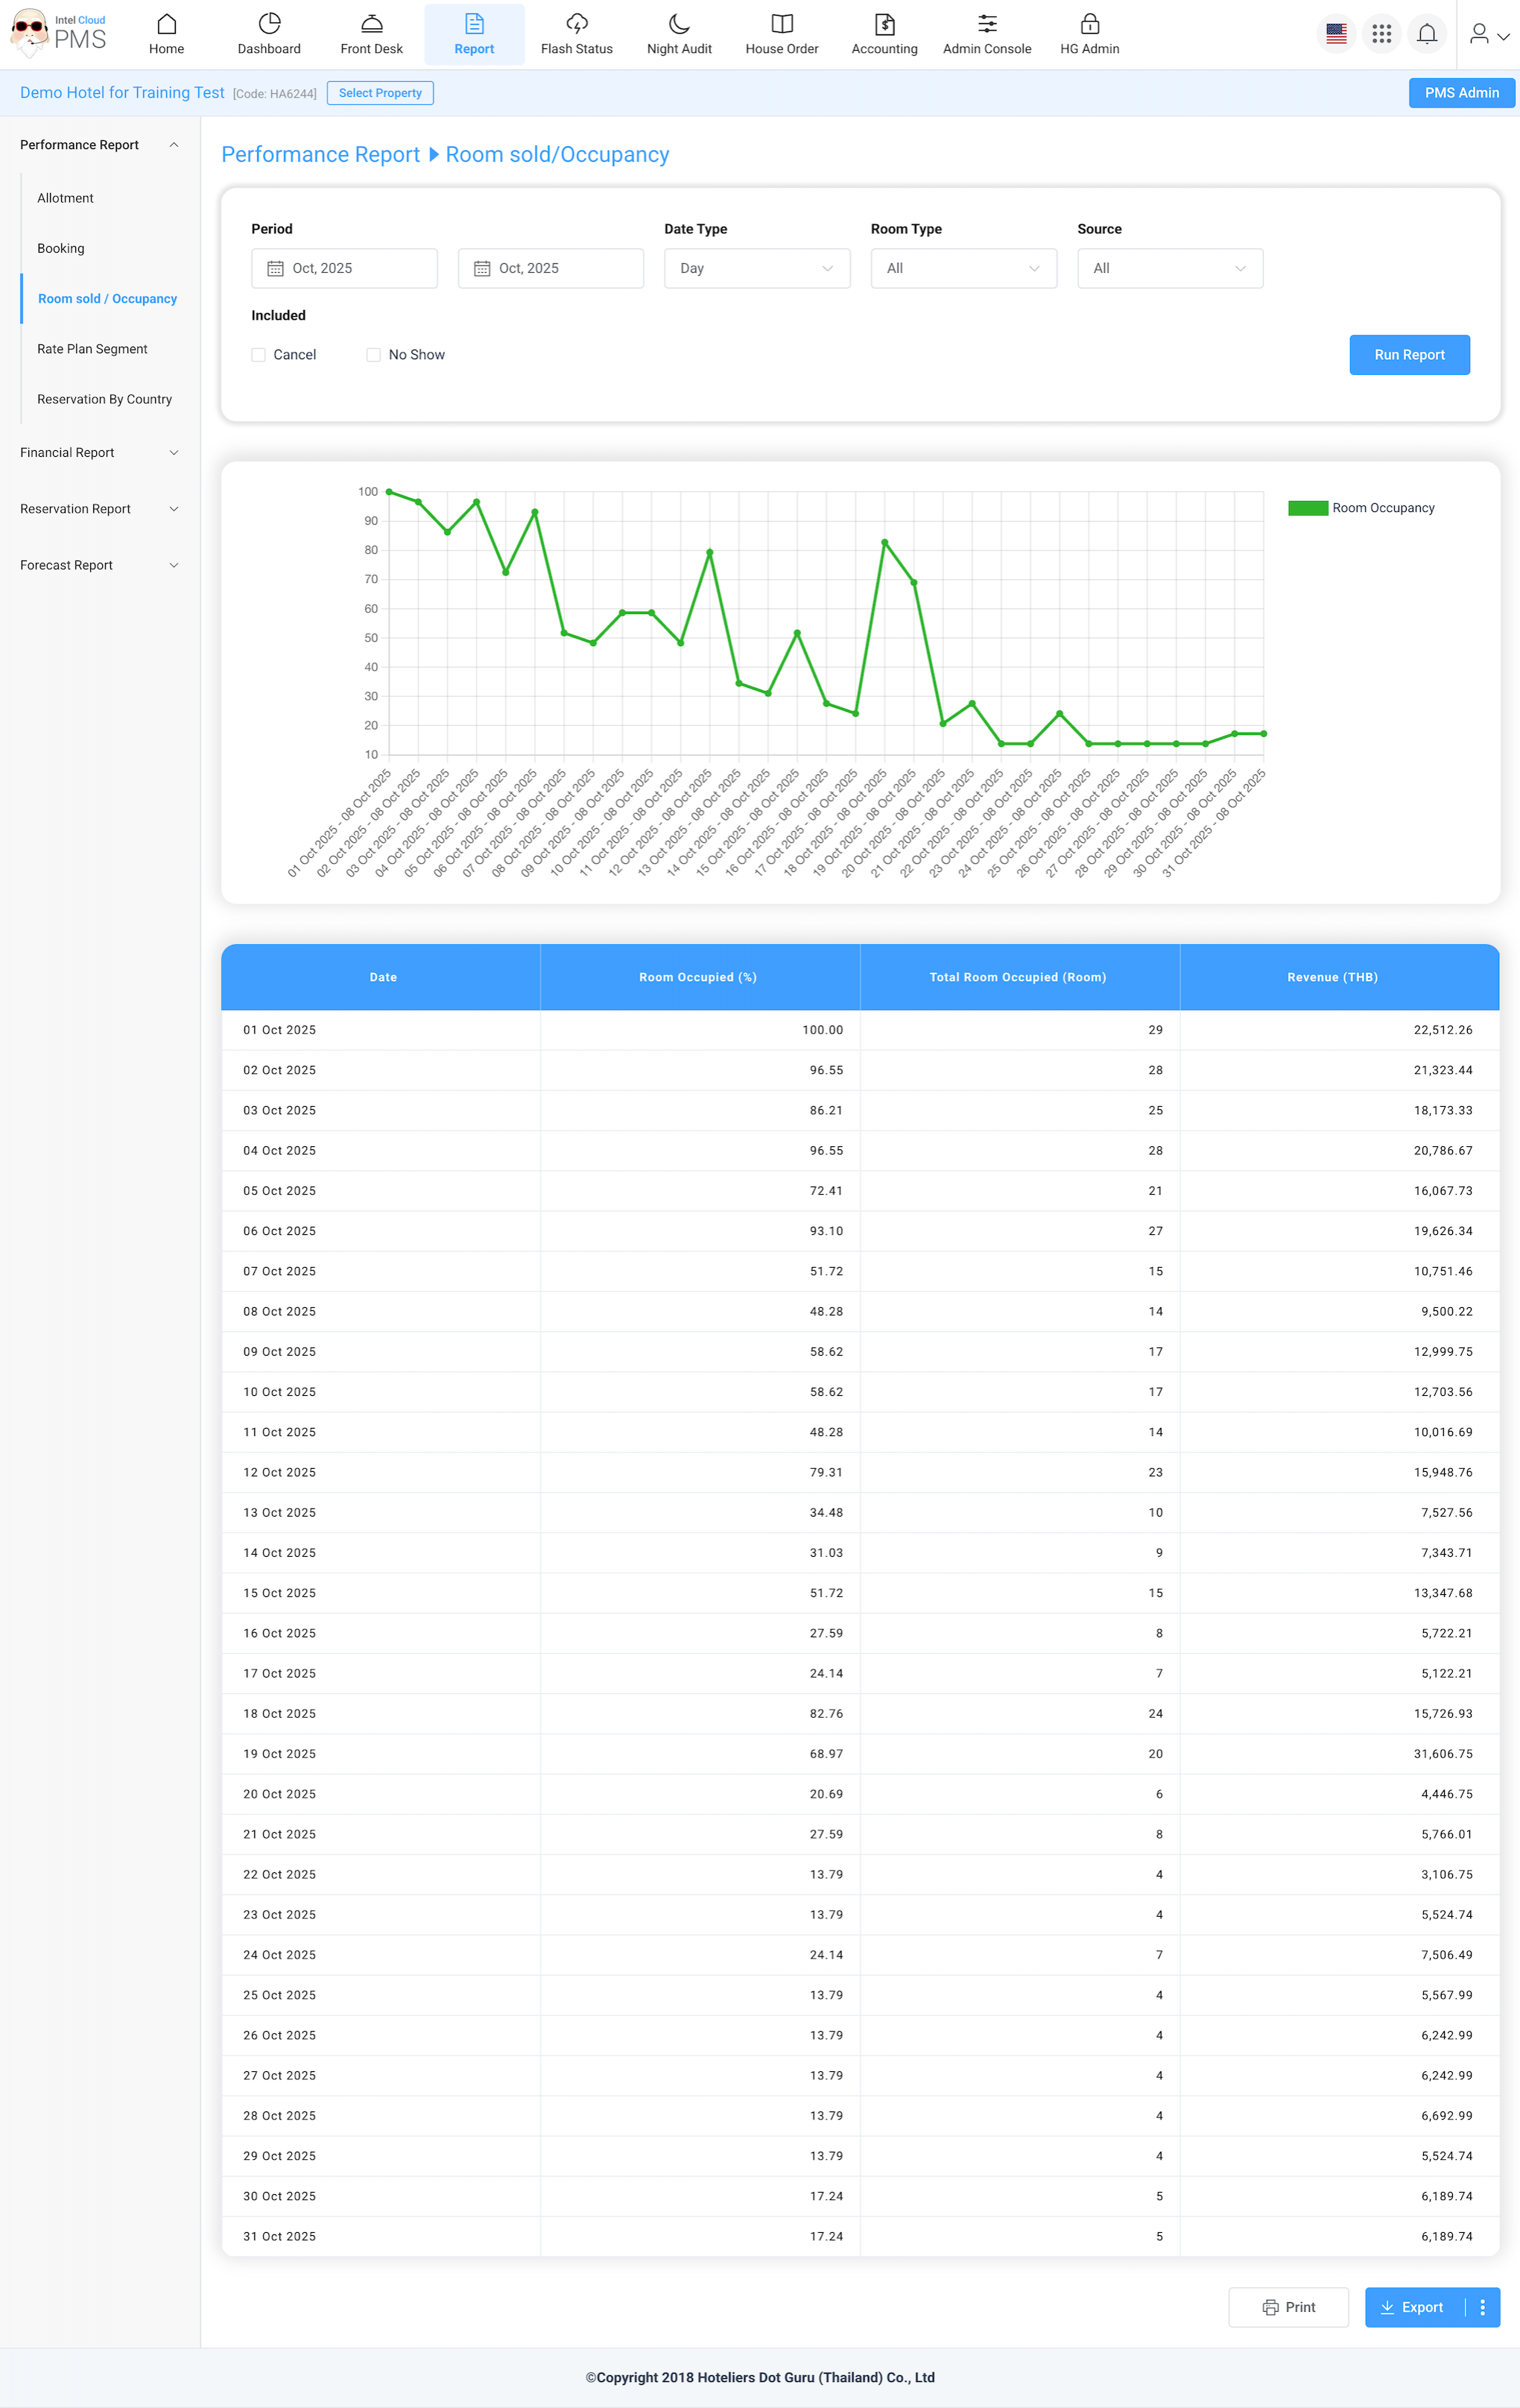This screenshot has height=2408, width=1520.
Task: Toggle the green Room Occupancy legend swatch
Action: [x=1307, y=508]
